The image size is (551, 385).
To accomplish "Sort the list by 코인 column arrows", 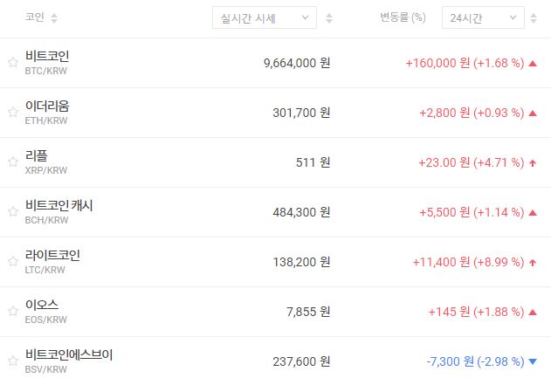I will coord(54,18).
